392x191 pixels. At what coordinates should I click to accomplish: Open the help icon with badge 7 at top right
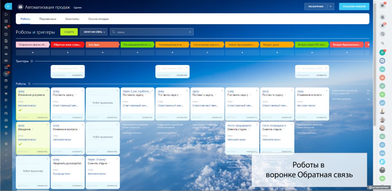(x=382, y=5)
